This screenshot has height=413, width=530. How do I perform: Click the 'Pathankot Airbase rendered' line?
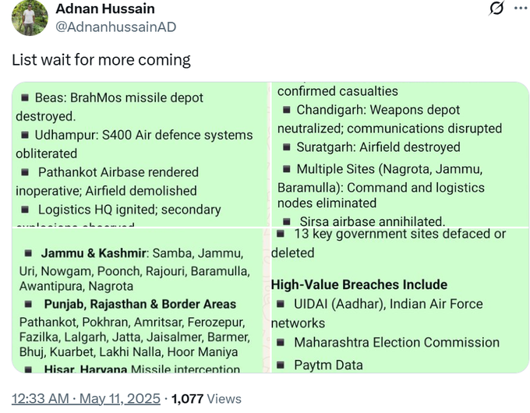[118, 172]
